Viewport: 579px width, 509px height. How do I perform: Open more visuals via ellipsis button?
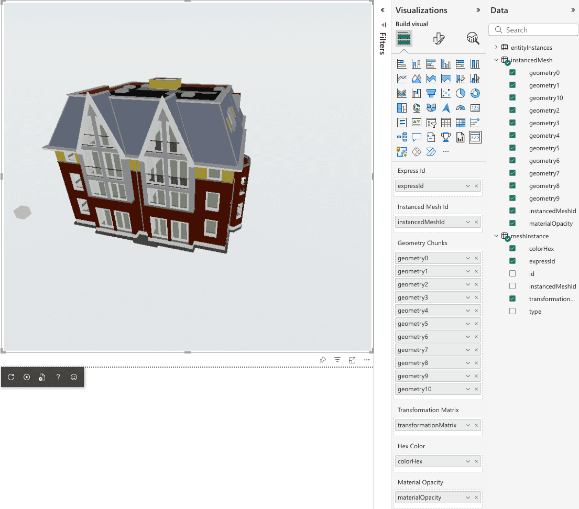point(446,152)
